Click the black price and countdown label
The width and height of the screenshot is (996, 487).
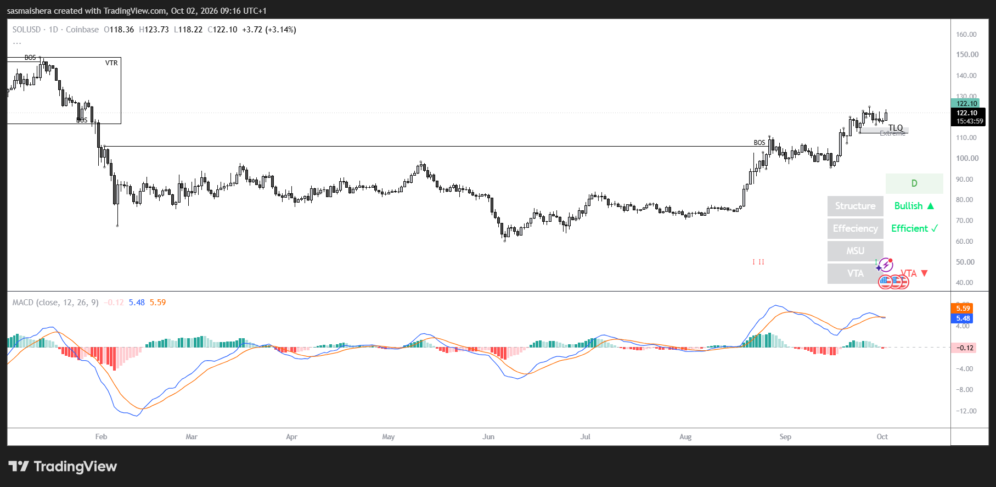tap(969, 117)
